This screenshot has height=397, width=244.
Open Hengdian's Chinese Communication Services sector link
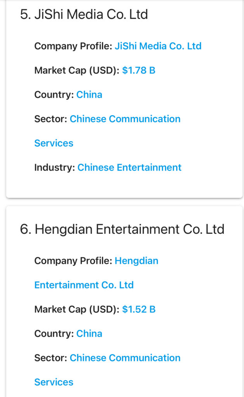[x=125, y=358]
